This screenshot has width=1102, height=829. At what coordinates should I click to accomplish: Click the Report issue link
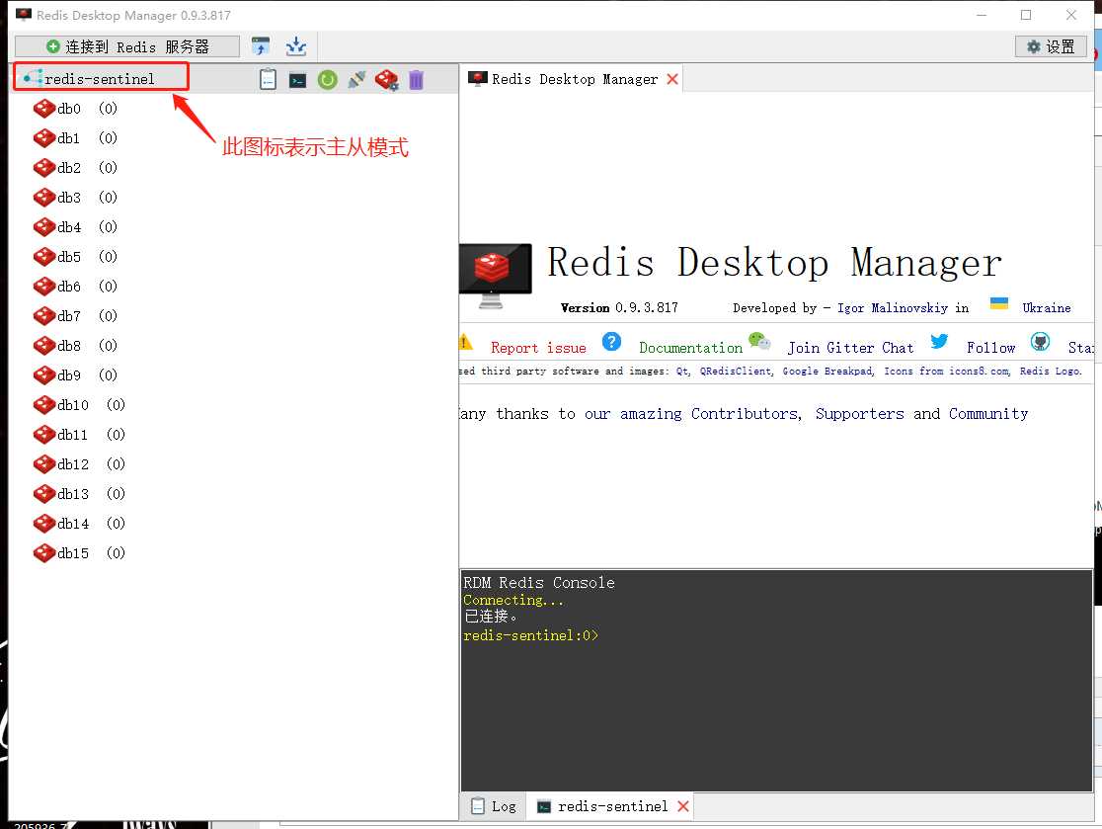point(538,348)
